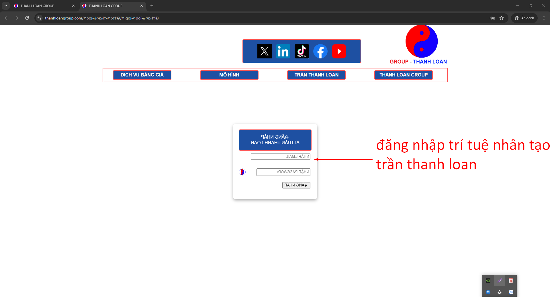View site information icon in address bar
The width and height of the screenshot is (550, 297).
(39, 18)
